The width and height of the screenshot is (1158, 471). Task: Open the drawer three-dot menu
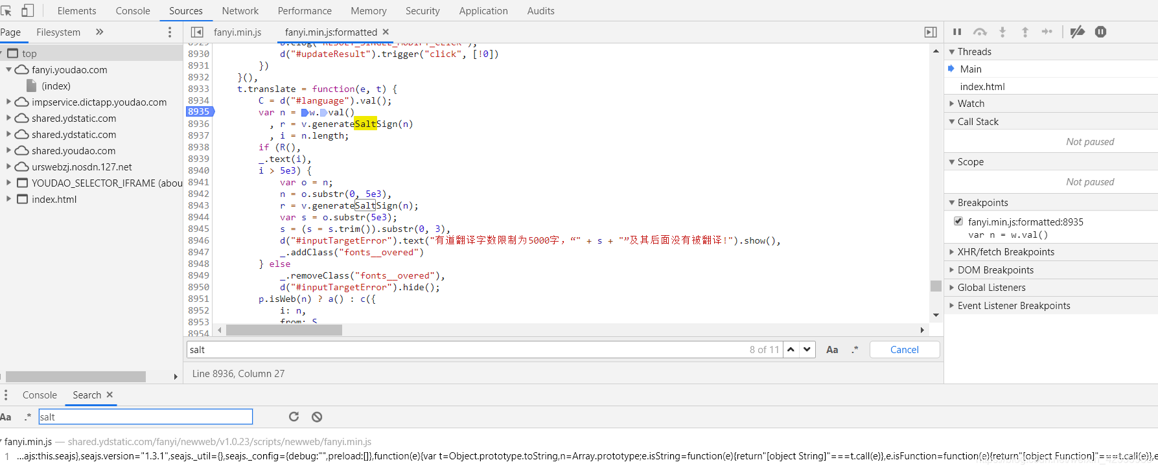(x=6, y=395)
